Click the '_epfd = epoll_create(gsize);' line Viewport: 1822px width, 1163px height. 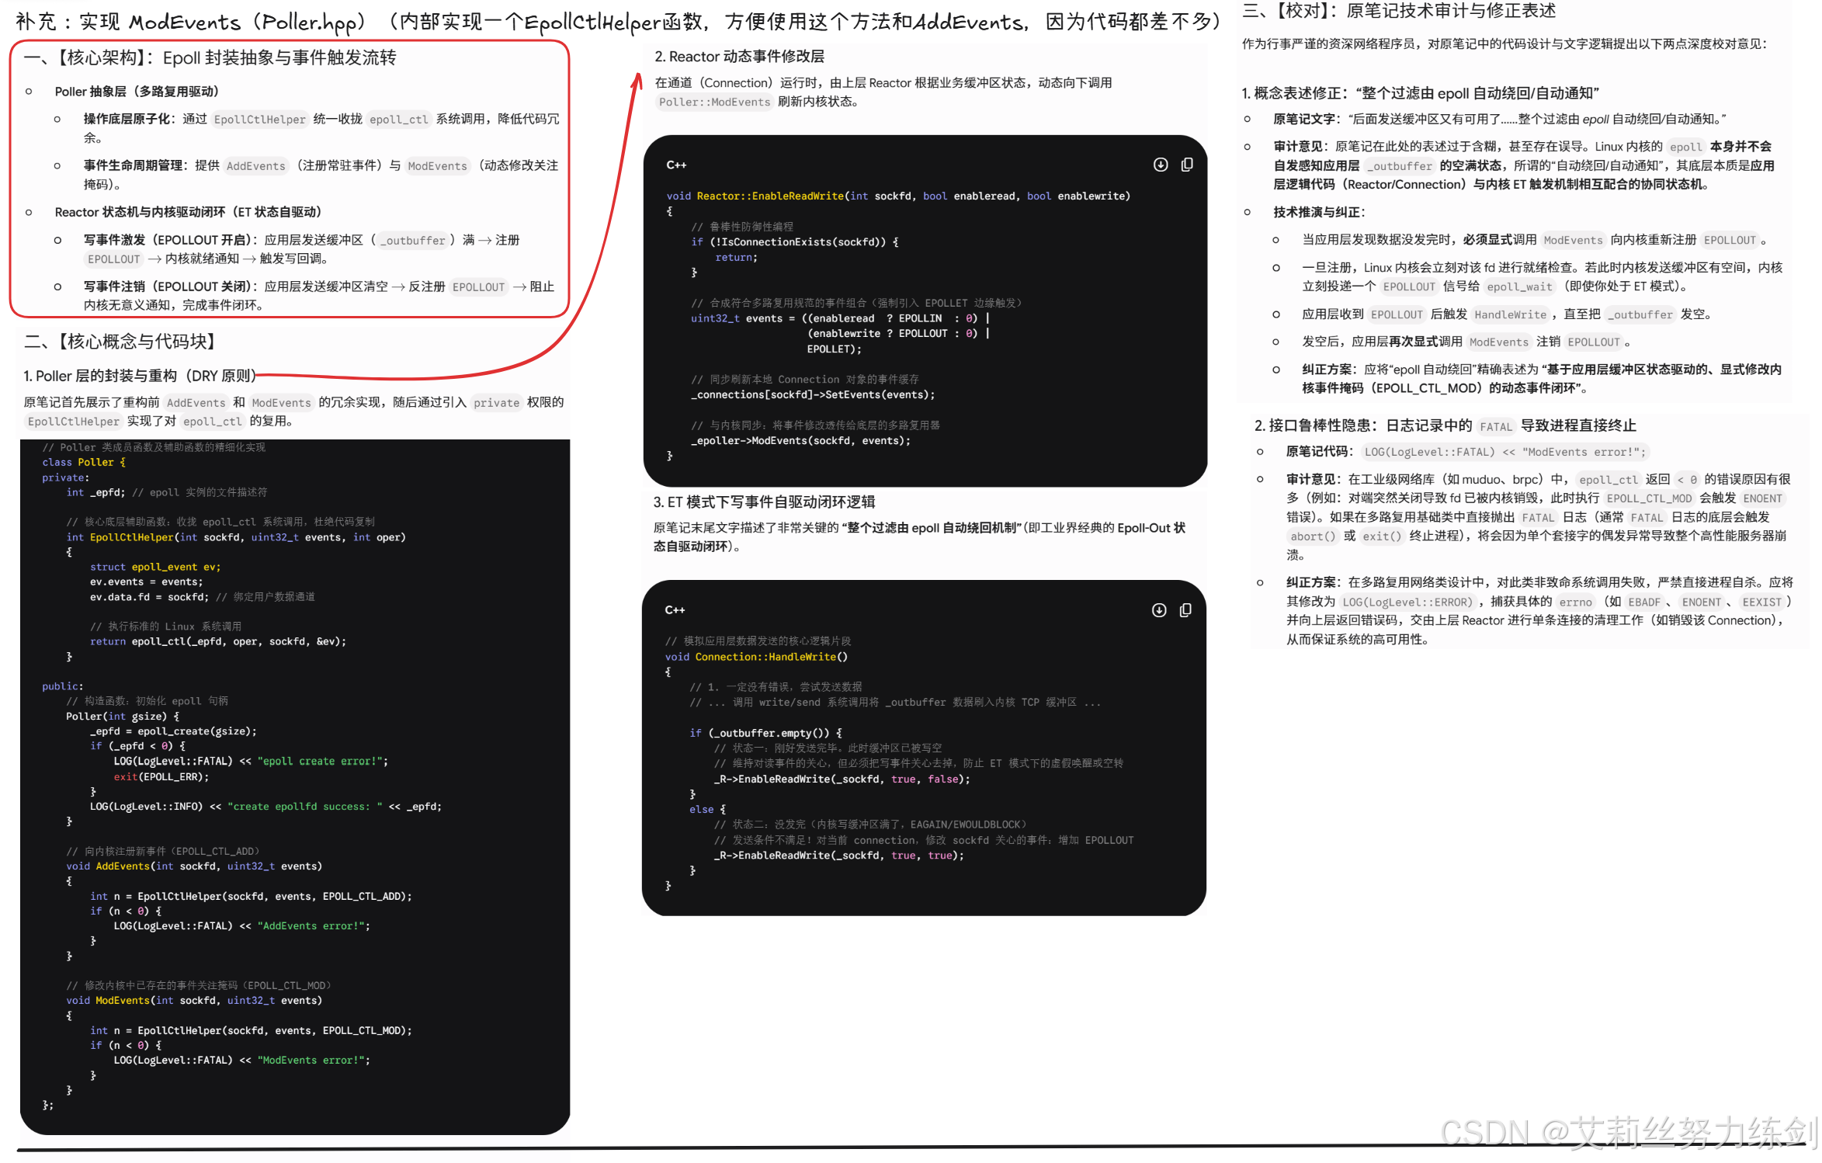(x=173, y=731)
